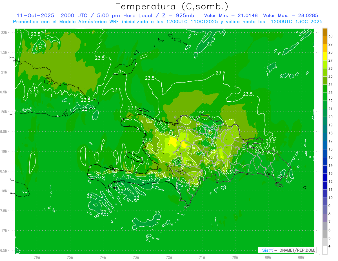Pick the bright yellow swatch in the color scale
The image size is (338, 261).
[325, 56]
